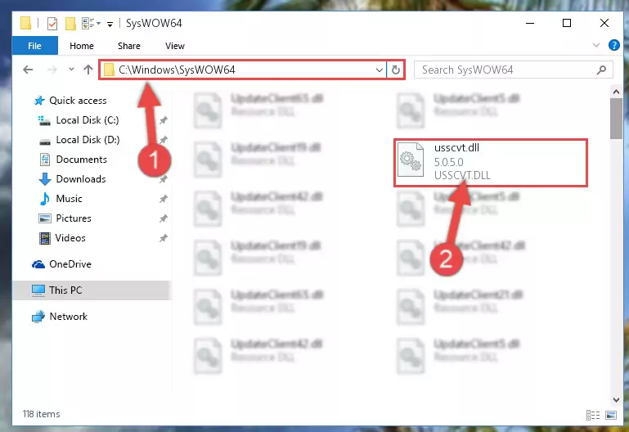Click the magnifier search icon
This screenshot has height=432, width=629.
(x=601, y=70)
